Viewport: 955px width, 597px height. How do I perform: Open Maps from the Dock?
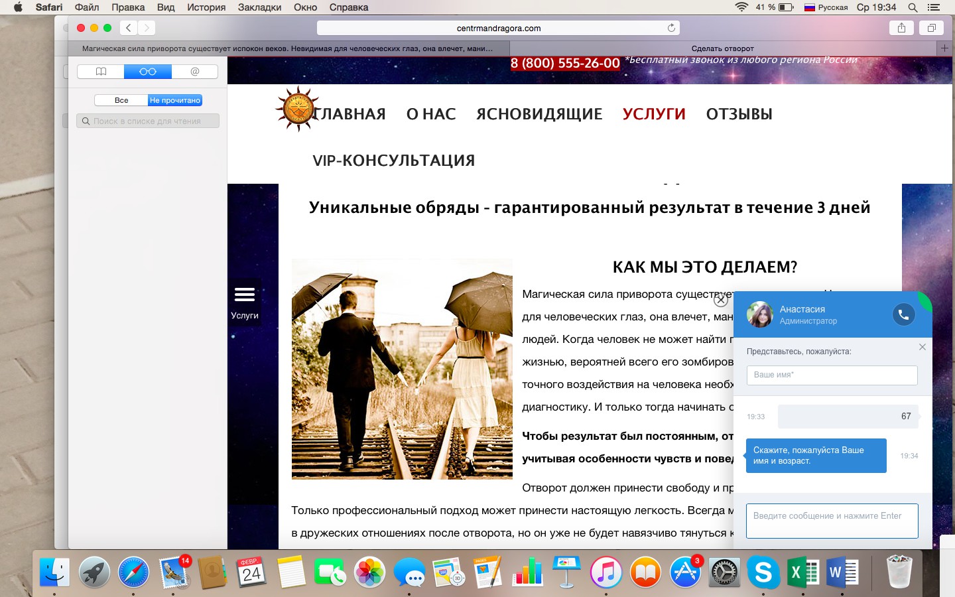tap(449, 571)
